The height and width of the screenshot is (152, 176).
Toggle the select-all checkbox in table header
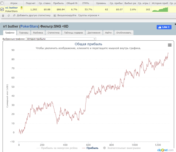pyautogui.click(x=2, y=3)
